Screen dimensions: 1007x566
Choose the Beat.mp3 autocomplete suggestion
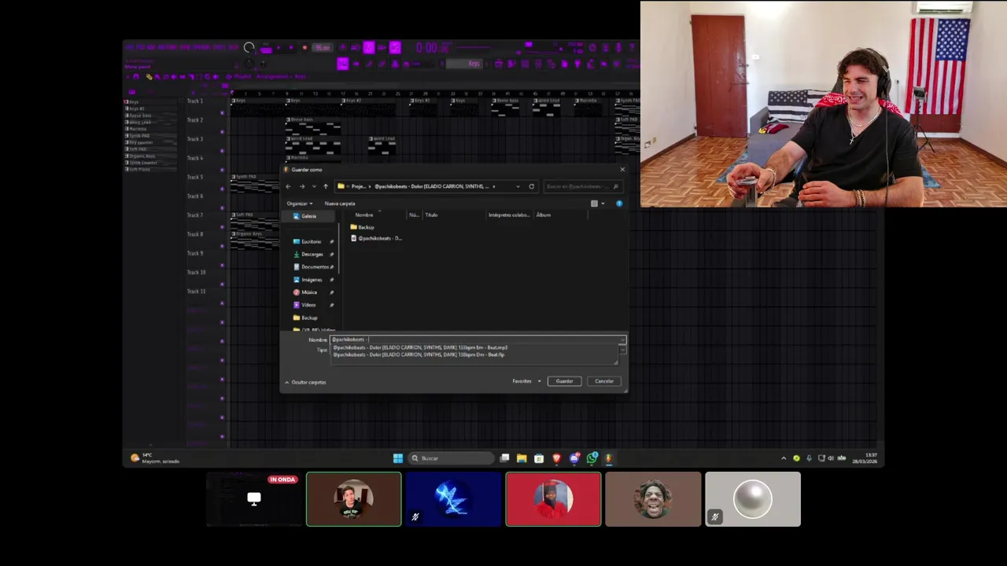click(420, 347)
